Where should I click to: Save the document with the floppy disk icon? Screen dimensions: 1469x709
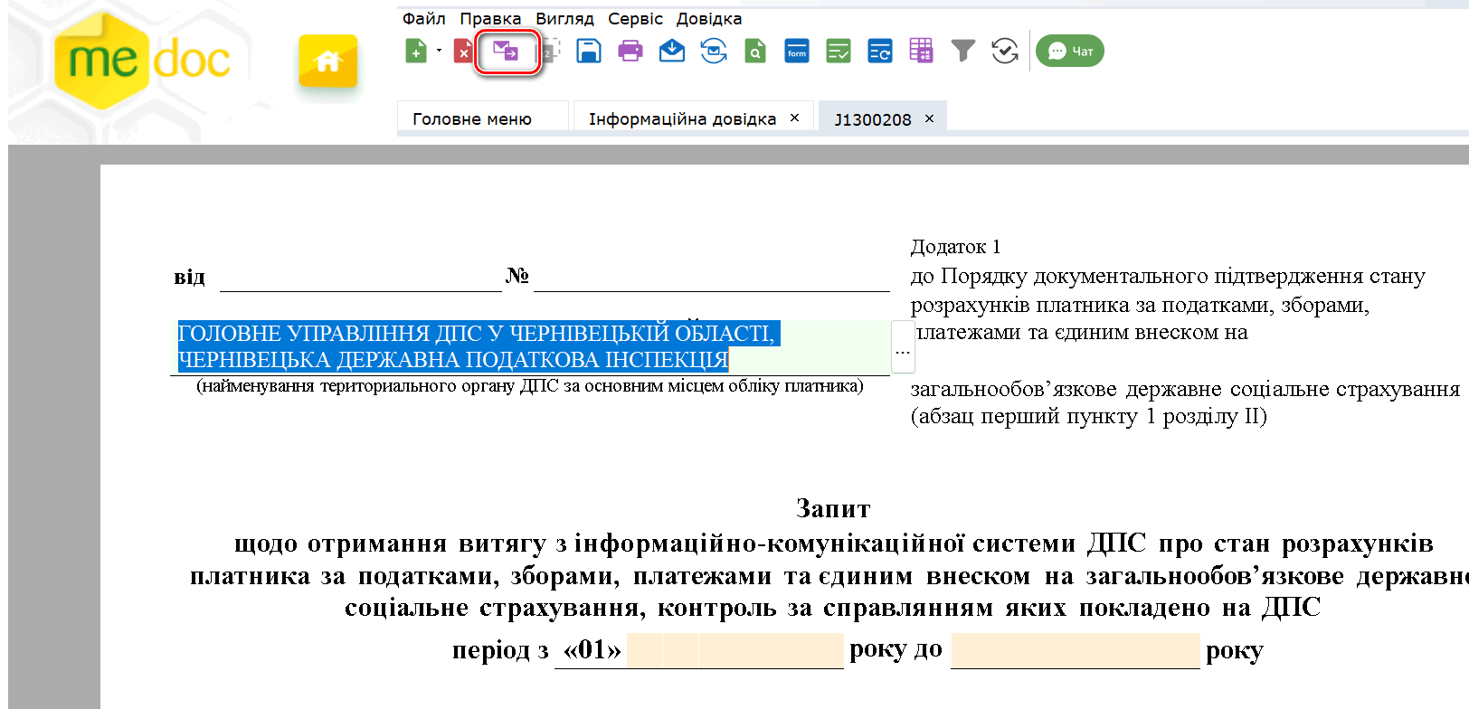(x=589, y=52)
